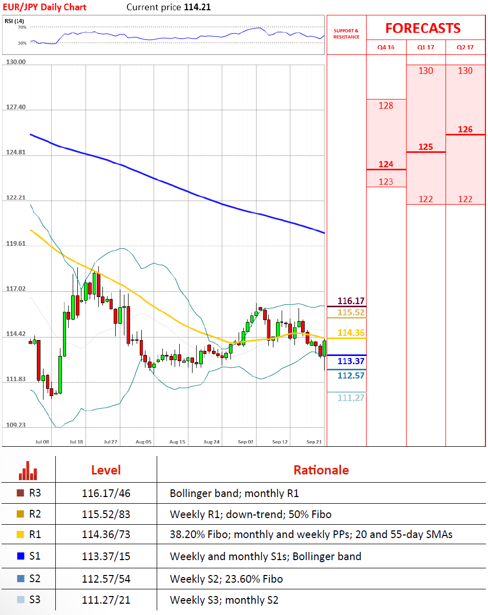Click the 115.52 resistance level marker
488x615 pixels.
point(351,312)
